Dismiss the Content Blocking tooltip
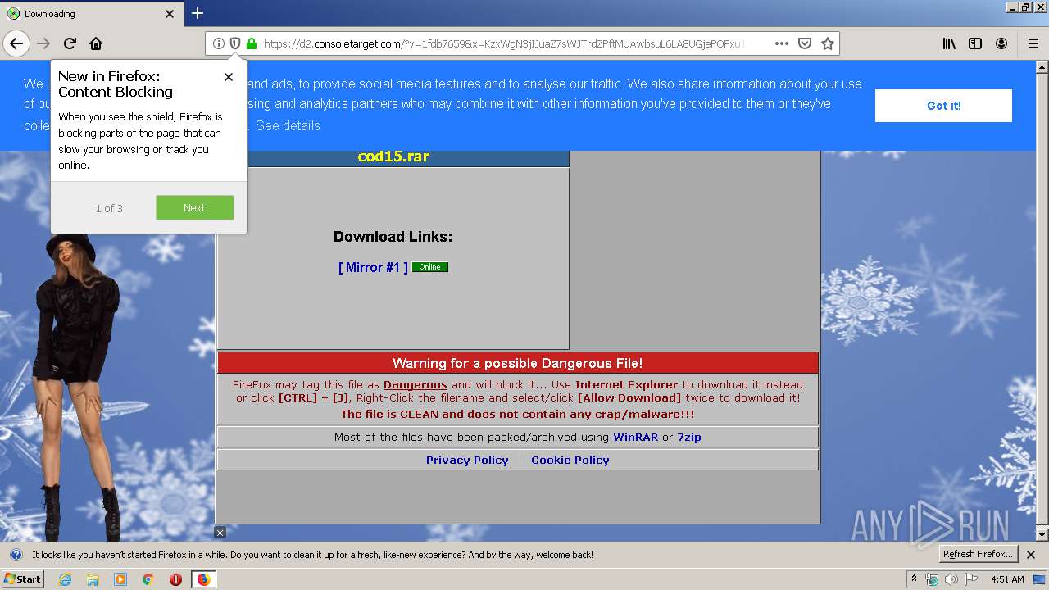Image resolution: width=1049 pixels, height=590 pixels. (x=229, y=76)
